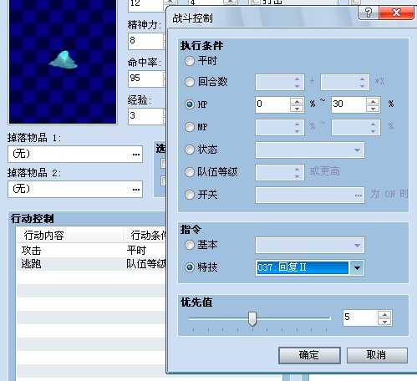
Task: Click the HP minimum percentage field
Action: click(272, 104)
